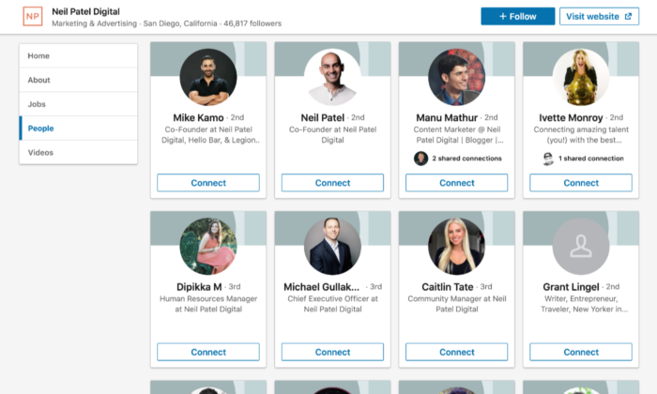Click the 2 shared connections text
Image resolution: width=657 pixels, height=394 pixels.
click(466, 159)
